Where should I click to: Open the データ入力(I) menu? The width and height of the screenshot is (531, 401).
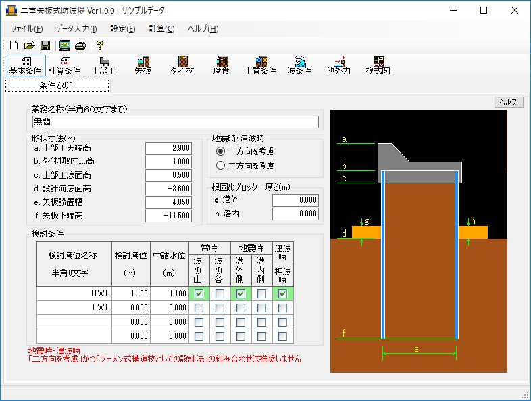click(76, 29)
